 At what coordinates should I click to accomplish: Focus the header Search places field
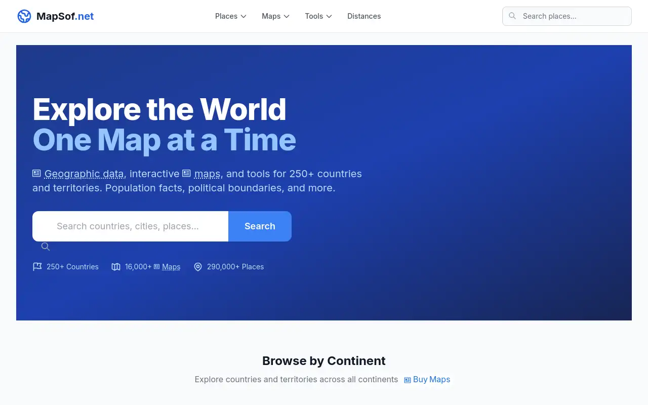(567, 16)
